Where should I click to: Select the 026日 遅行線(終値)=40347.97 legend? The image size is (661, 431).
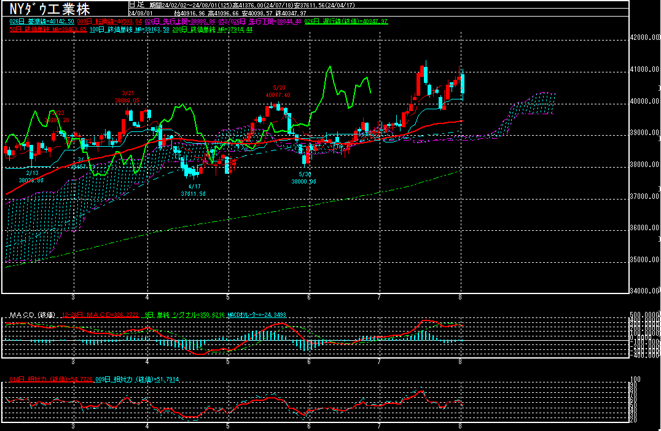(346, 21)
